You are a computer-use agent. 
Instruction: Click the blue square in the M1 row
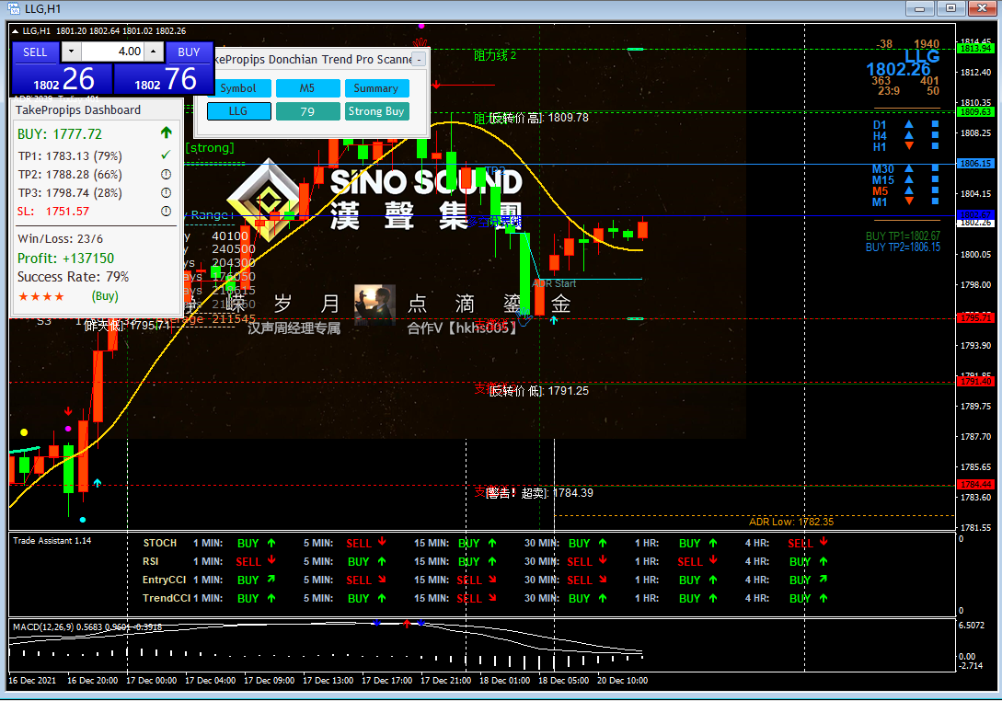coord(935,201)
